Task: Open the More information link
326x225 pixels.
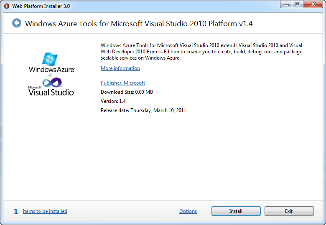Action: (x=120, y=68)
